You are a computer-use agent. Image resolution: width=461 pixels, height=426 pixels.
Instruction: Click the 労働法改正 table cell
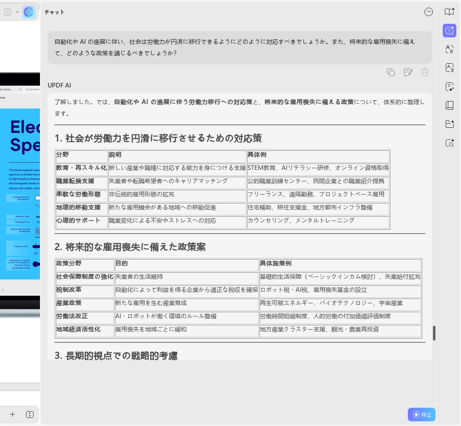pyautogui.click(x=85, y=317)
